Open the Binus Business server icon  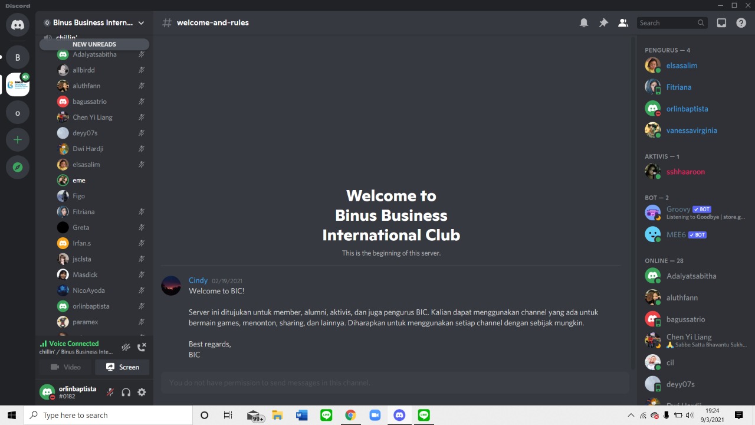pyautogui.click(x=18, y=85)
